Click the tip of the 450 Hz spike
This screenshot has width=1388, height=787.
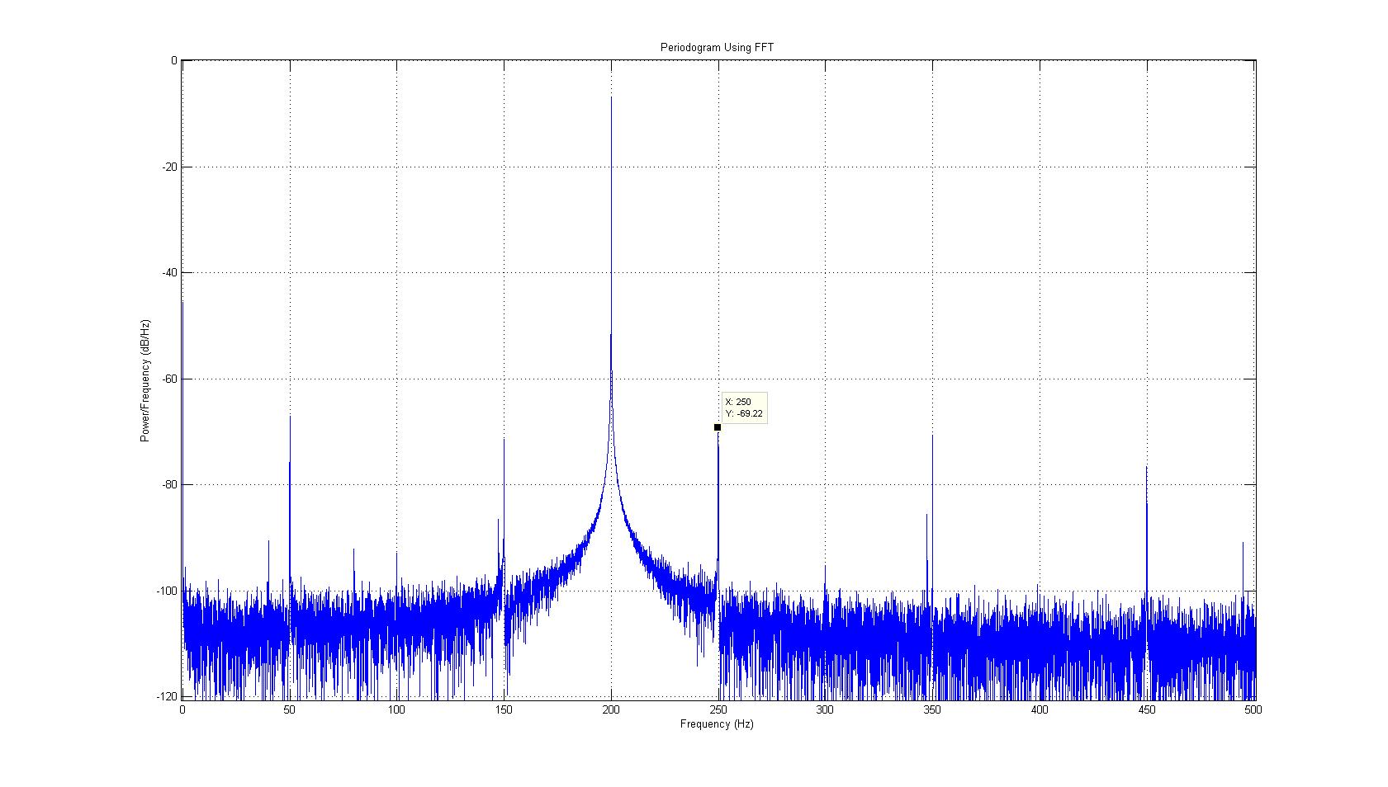pyautogui.click(x=1146, y=468)
